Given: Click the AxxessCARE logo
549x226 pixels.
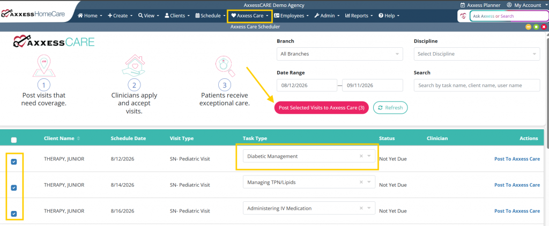Looking at the screenshot, I should 54,42.
